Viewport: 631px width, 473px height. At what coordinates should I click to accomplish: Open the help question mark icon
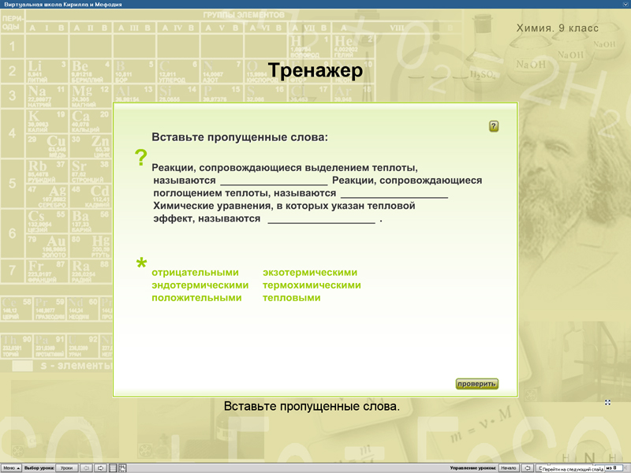click(x=494, y=125)
